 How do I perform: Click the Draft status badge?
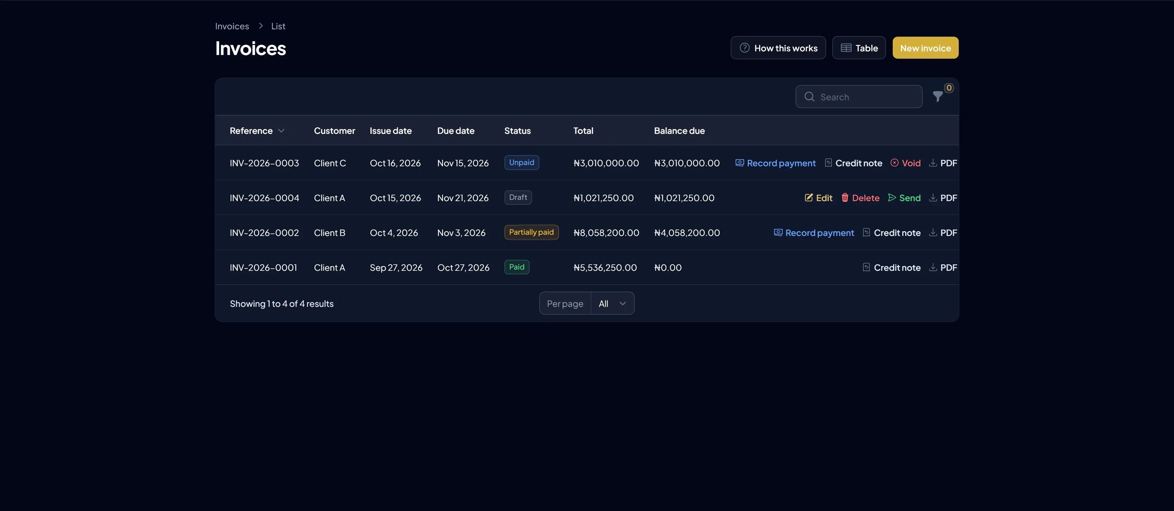(x=518, y=197)
